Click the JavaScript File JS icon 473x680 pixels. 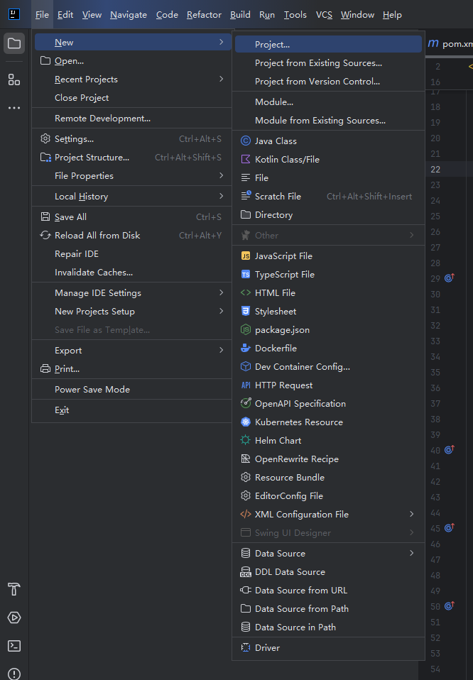click(246, 256)
